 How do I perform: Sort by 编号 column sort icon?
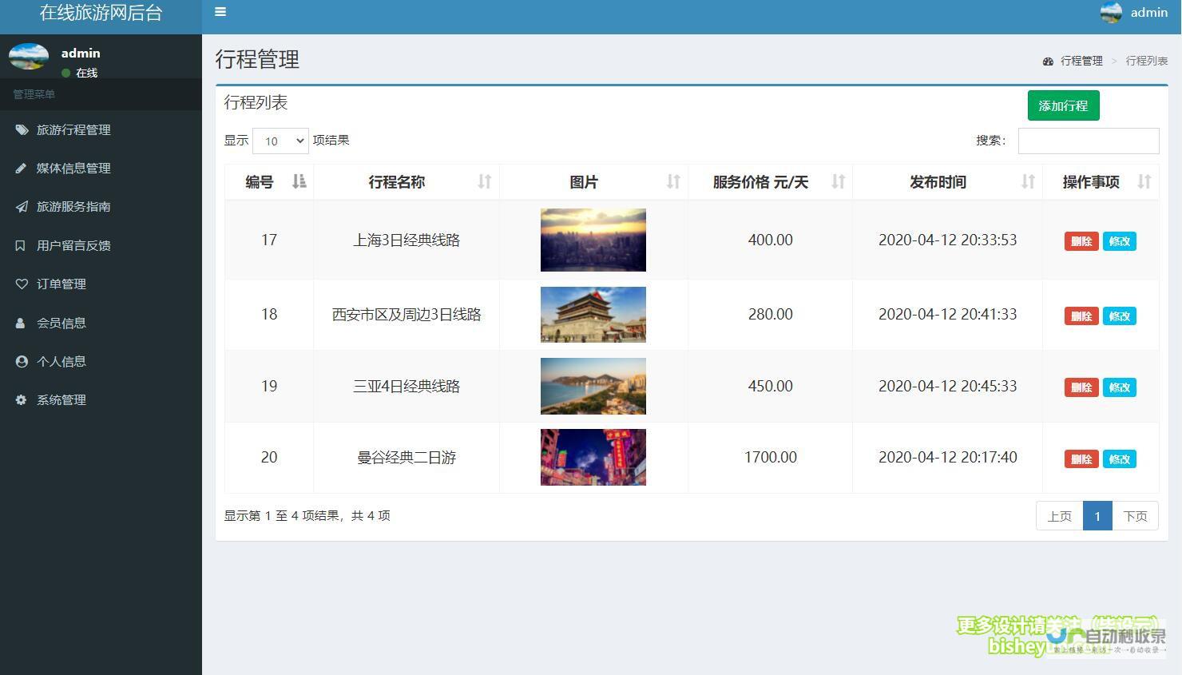tap(299, 181)
